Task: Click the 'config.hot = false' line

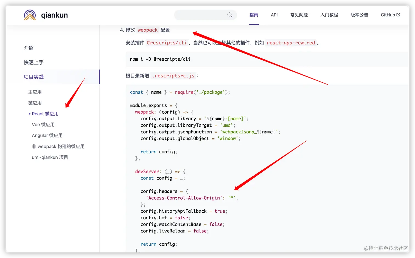Action: tap(165, 218)
